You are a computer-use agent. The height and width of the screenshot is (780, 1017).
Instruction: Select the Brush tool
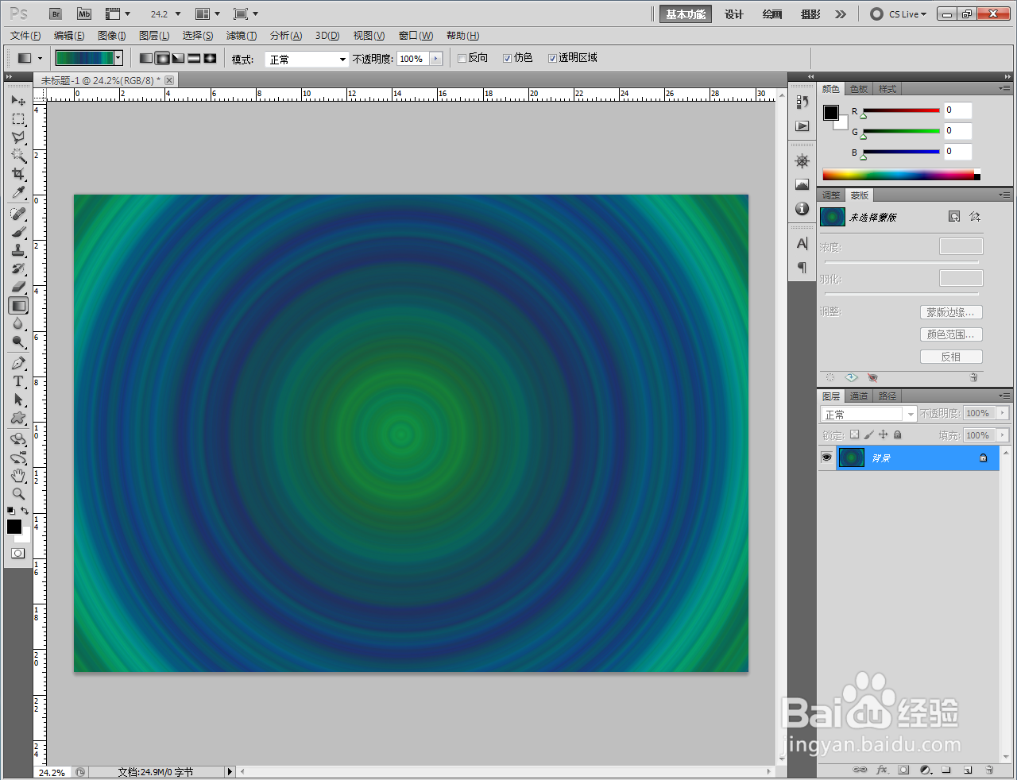(x=18, y=233)
